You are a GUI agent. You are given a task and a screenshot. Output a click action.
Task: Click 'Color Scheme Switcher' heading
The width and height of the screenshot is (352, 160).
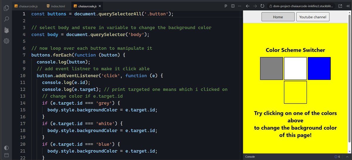coord(295,50)
